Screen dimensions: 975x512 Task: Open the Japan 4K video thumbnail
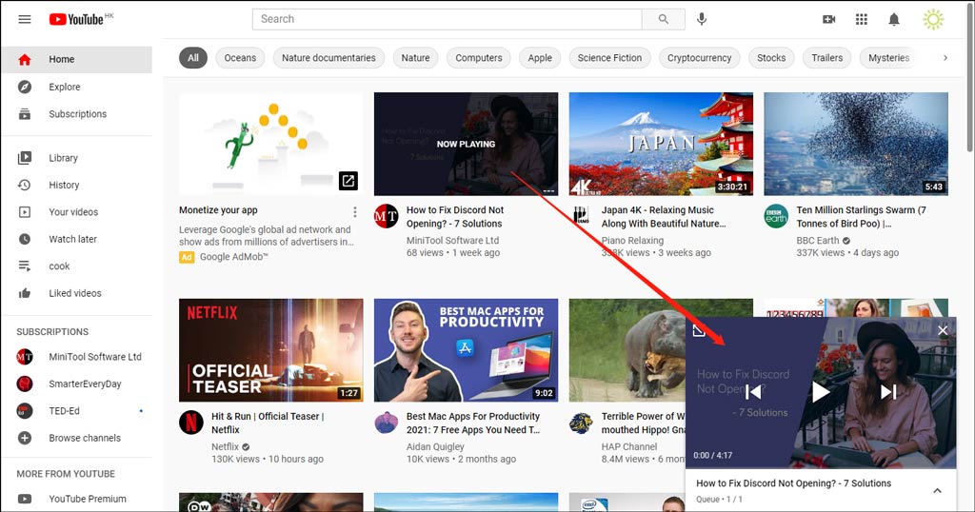tap(661, 144)
